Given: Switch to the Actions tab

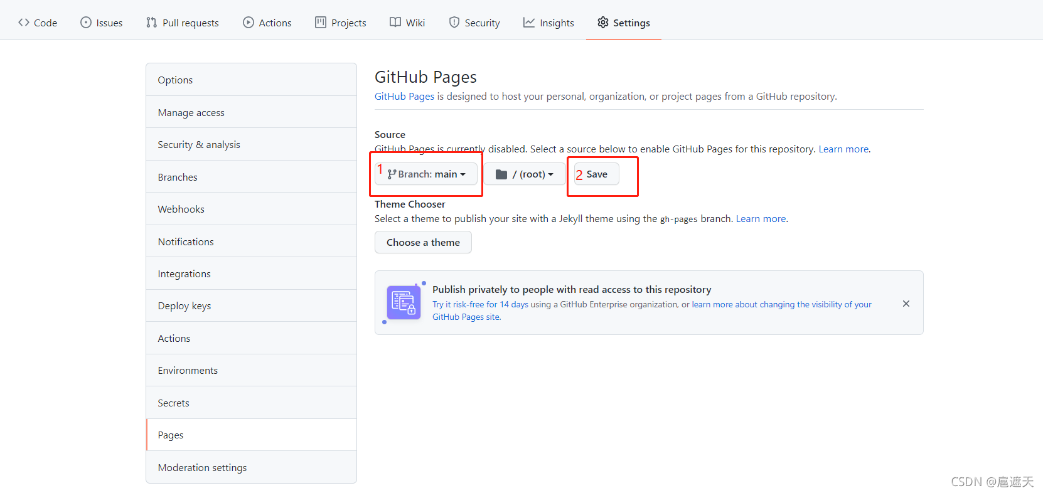Looking at the screenshot, I should coord(267,23).
